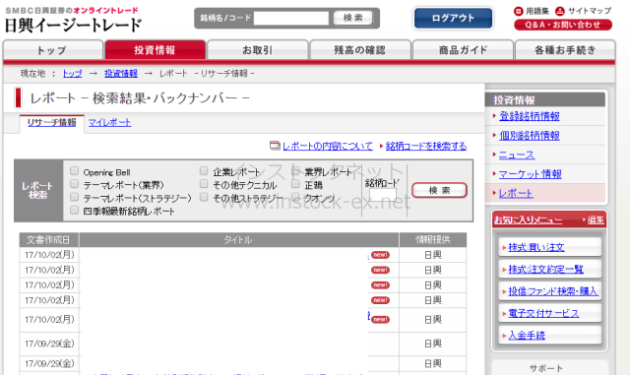Click the new badge in the first 17/10/02 row
Viewport: 630px width, 375px height.
[380, 255]
